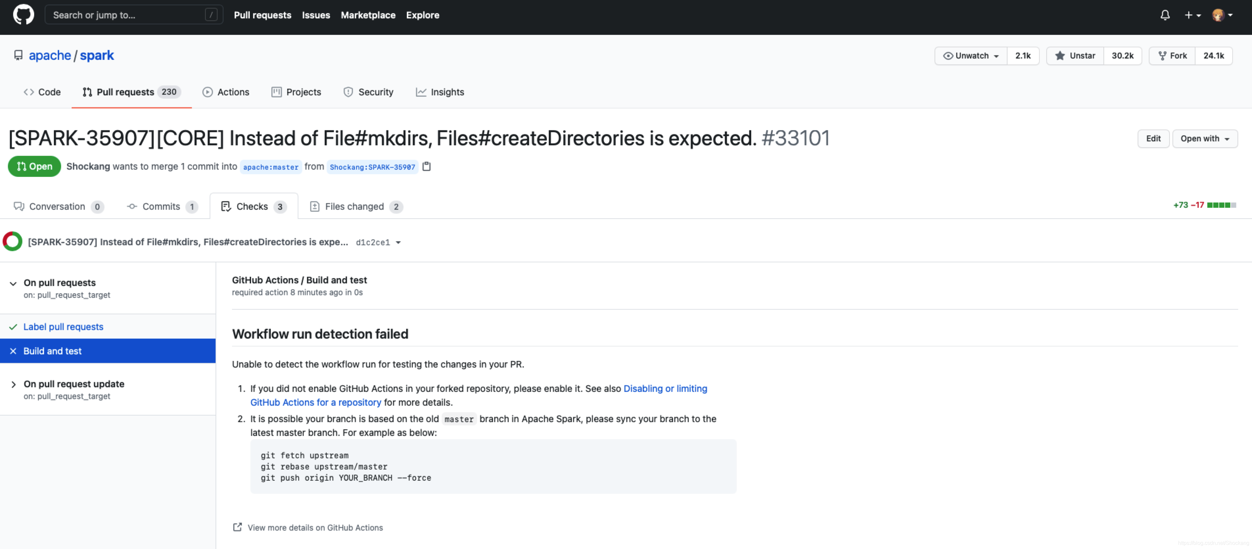Click the Security shield icon

[x=348, y=92]
